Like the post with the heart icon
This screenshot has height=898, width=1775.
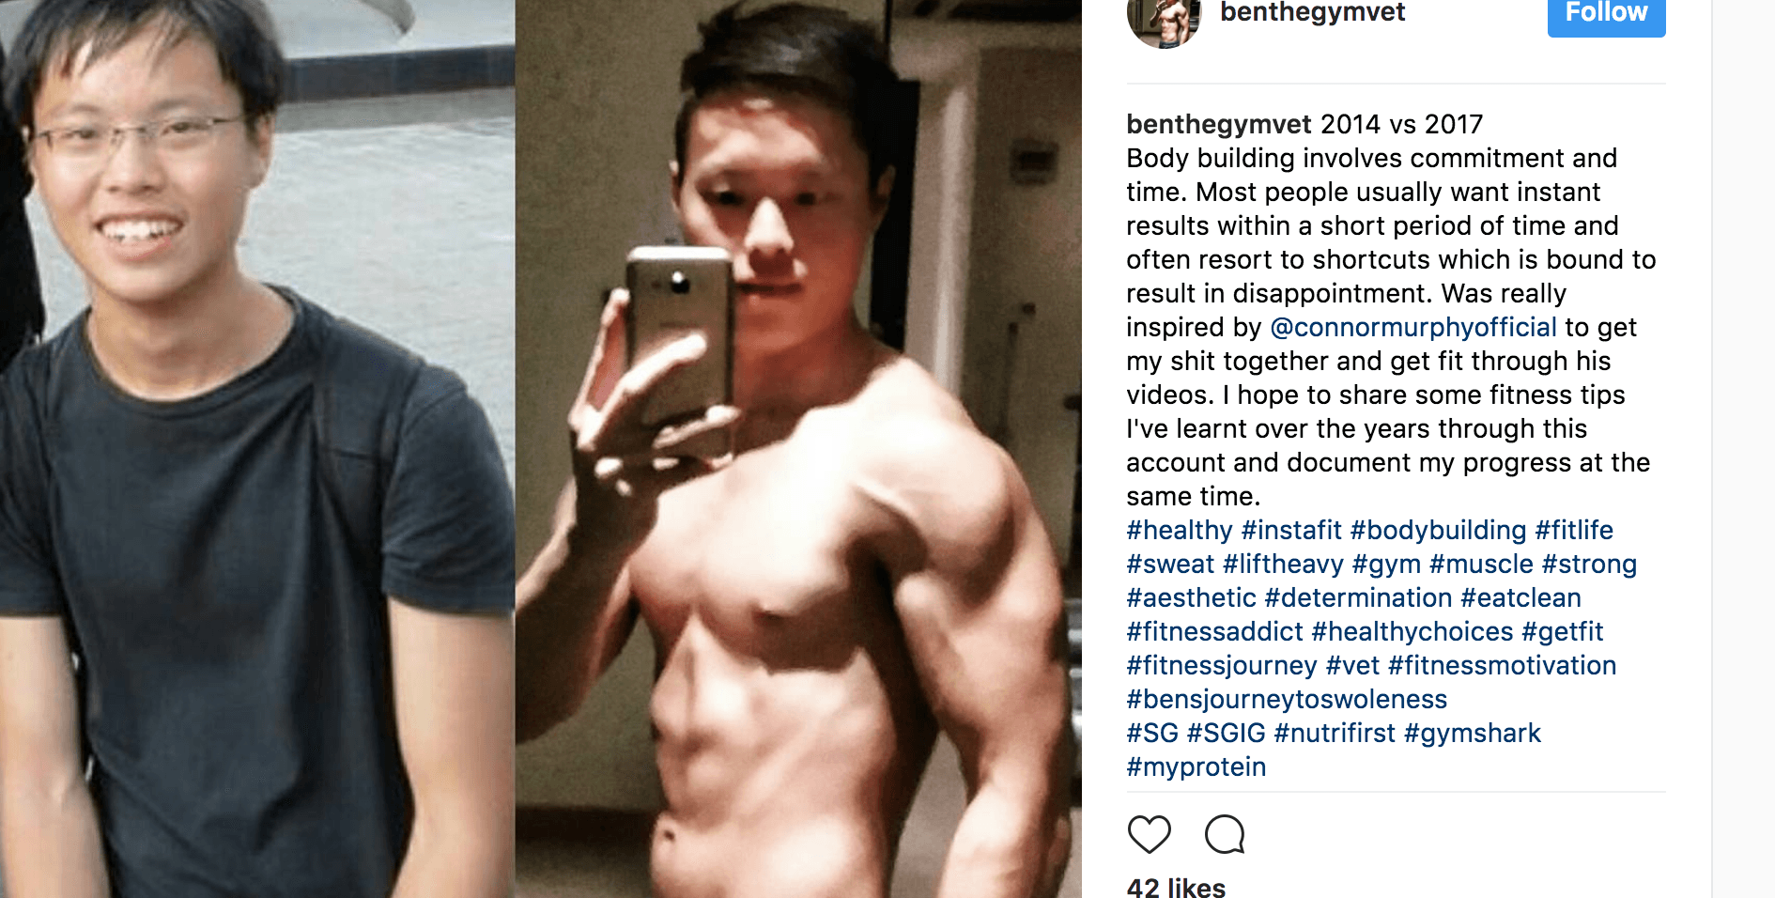click(1149, 833)
